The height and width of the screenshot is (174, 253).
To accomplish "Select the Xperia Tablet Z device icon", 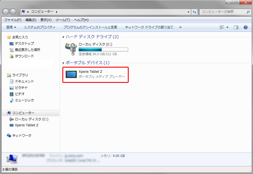I will tap(71, 74).
